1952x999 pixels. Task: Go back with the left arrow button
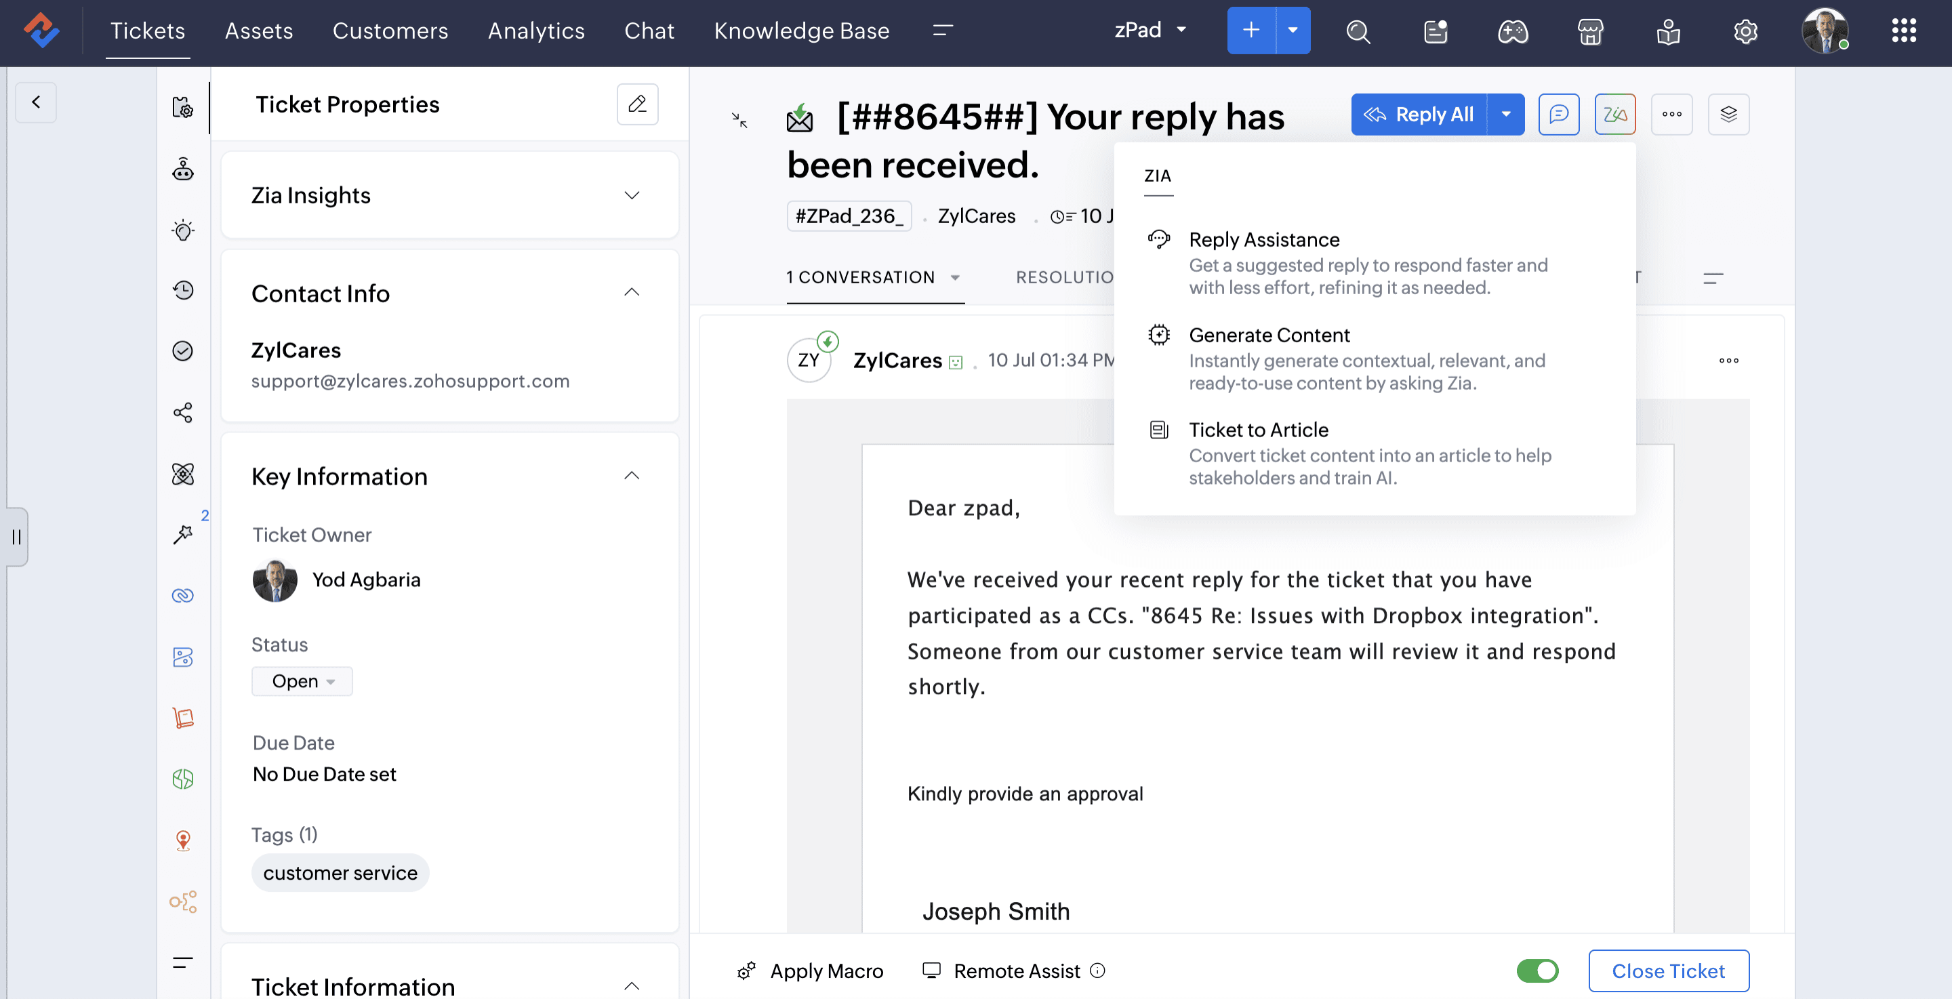pos(36,102)
